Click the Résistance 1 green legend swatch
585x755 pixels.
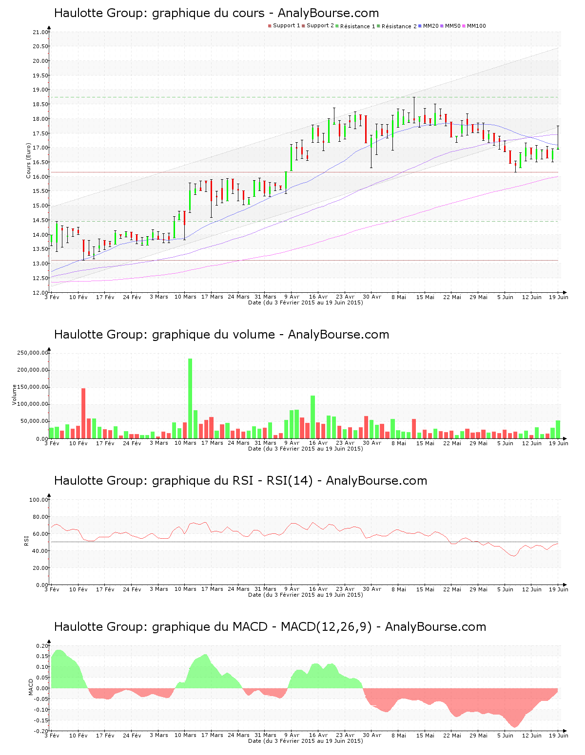tap(337, 26)
